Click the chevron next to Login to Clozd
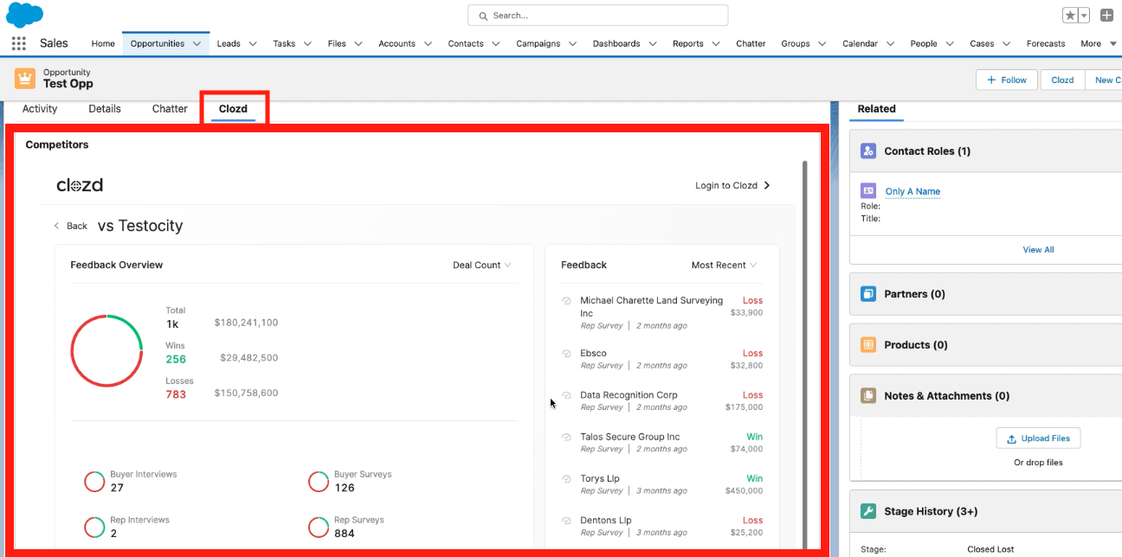Image resolution: width=1122 pixels, height=557 pixels. 767,185
